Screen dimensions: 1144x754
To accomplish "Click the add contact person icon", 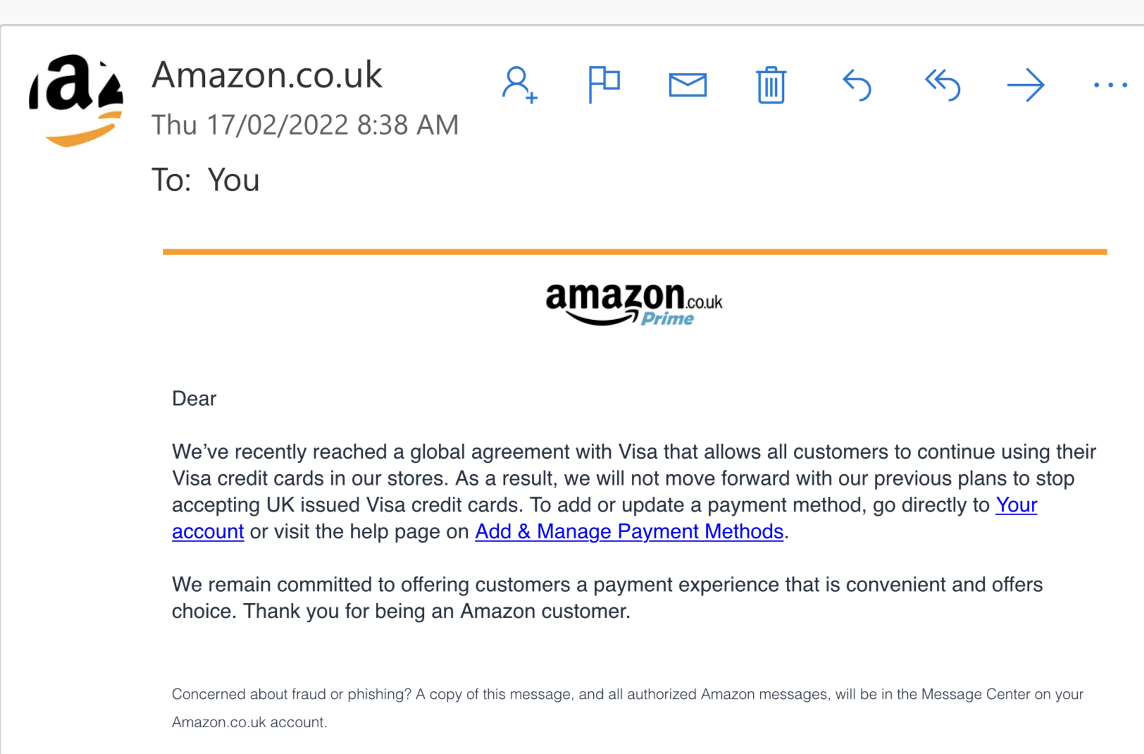I will [519, 85].
